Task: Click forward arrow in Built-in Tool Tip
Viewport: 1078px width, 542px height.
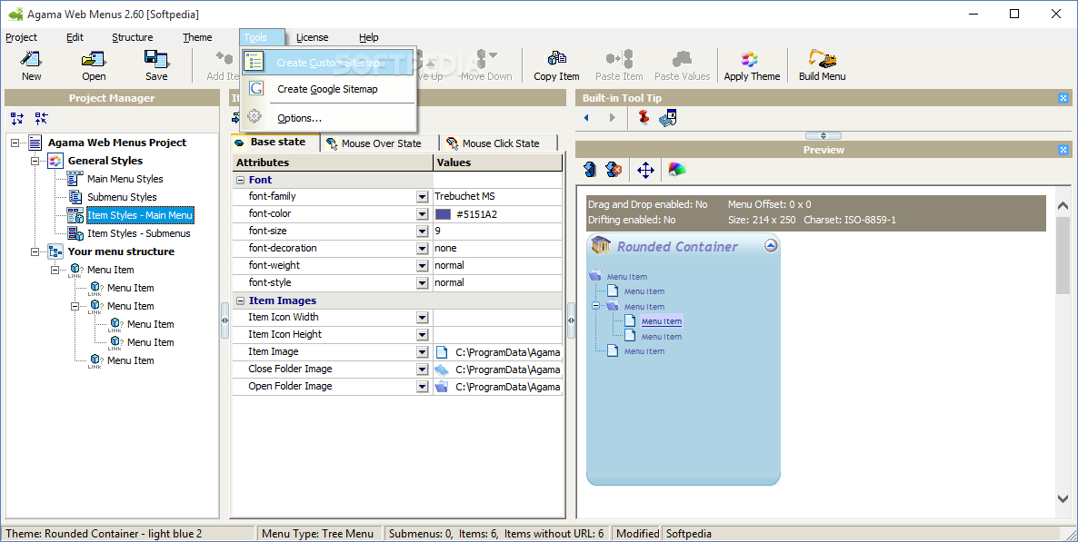Action: [612, 118]
